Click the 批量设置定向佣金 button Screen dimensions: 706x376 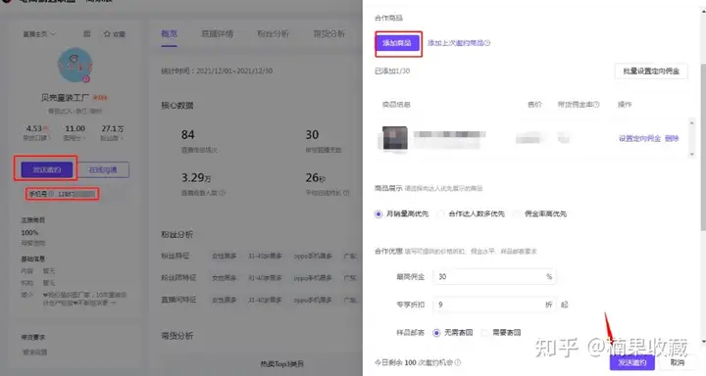[x=651, y=71]
